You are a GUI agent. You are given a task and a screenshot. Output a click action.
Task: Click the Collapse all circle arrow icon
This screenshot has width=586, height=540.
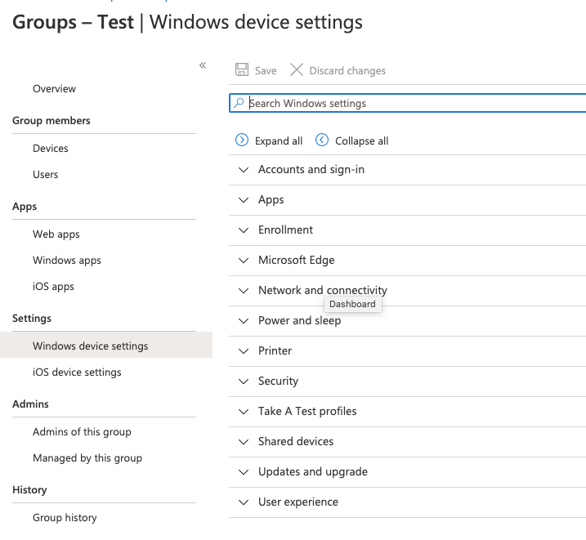coord(322,141)
